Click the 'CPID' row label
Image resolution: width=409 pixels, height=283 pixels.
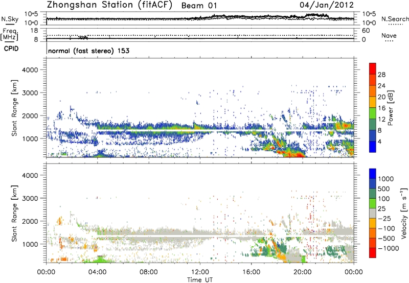pos(11,49)
